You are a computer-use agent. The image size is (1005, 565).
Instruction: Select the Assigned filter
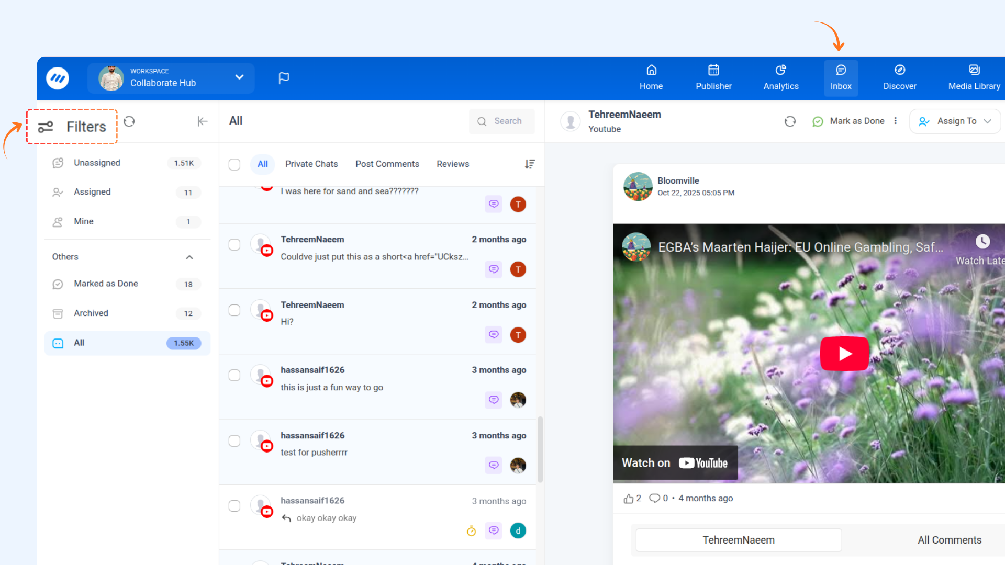(127, 192)
